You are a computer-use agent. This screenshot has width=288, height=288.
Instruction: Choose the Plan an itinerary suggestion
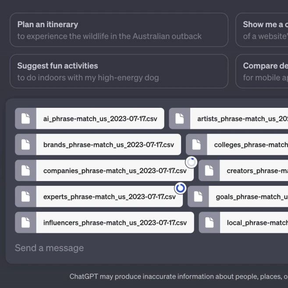tap(119, 30)
